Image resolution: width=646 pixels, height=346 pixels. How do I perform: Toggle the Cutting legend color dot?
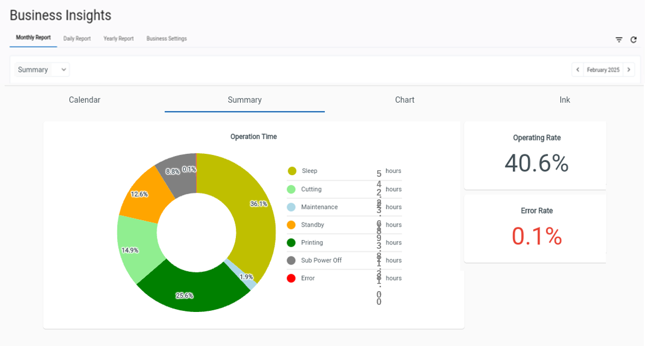point(291,189)
